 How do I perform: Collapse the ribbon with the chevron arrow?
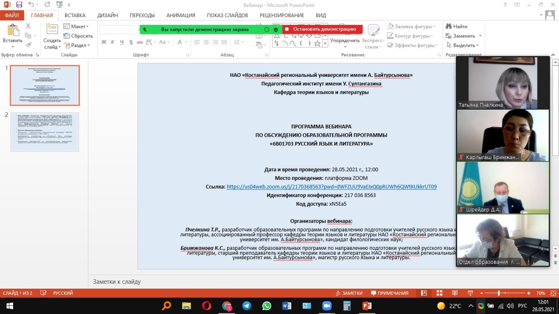[x=554, y=55]
